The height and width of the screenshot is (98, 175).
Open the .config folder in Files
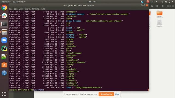(x=159, y=14)
